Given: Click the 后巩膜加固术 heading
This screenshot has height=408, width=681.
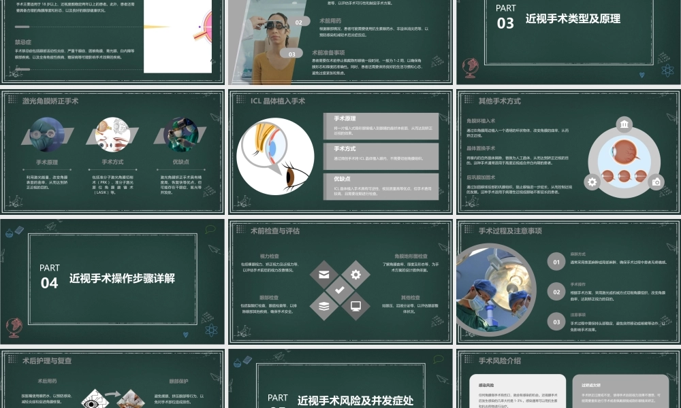Looking at the screenshot, I should tap(481, 177).
